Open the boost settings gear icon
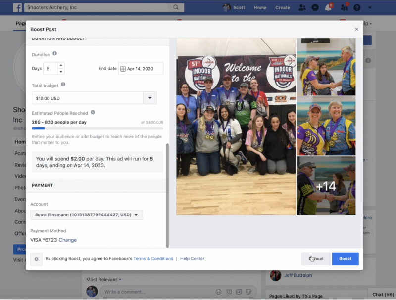396x300 pixels. pos(36,259)
